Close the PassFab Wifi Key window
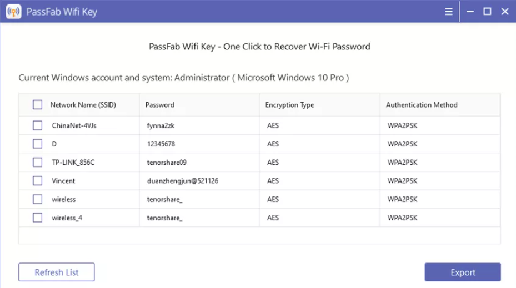 click(x=505, y=12)
